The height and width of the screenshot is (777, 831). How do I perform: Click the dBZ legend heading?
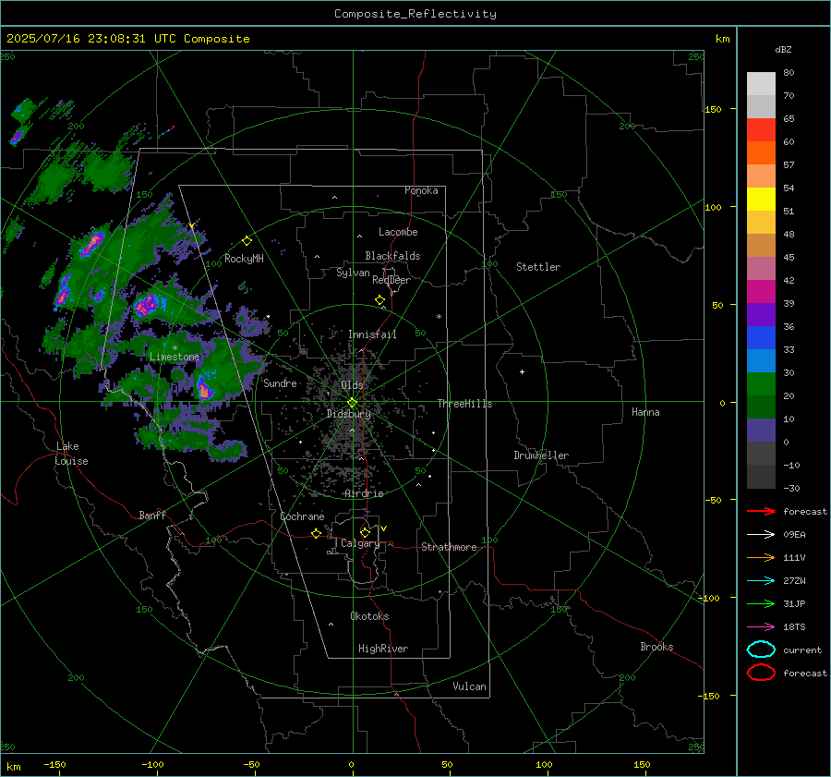pos(783,49)
